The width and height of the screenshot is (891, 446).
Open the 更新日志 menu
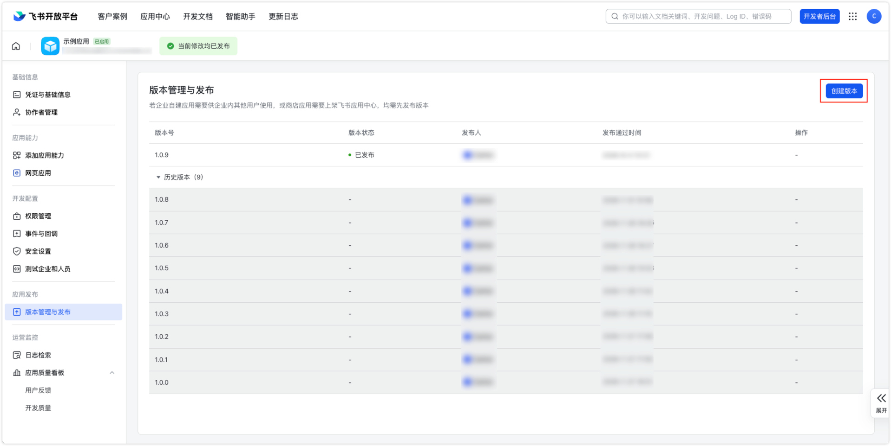(283, 16)
